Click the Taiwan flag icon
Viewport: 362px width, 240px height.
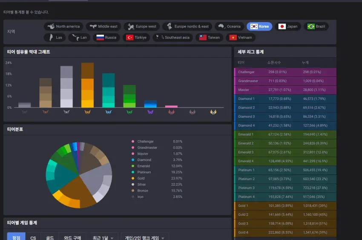click(x=203, y=37)
